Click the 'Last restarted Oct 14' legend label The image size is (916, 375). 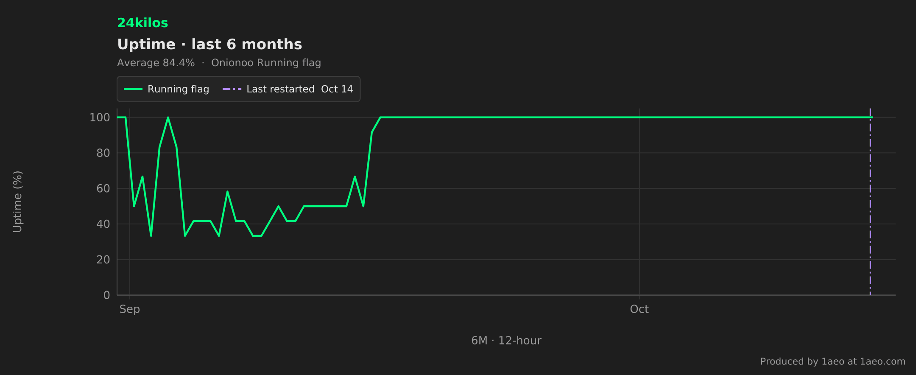tap(300, 89)
